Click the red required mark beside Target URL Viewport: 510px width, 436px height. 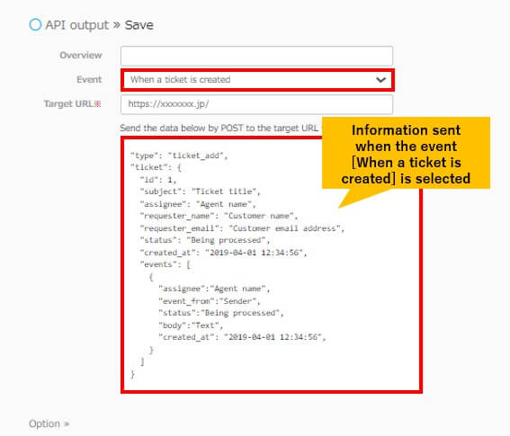tap(97, 104)
